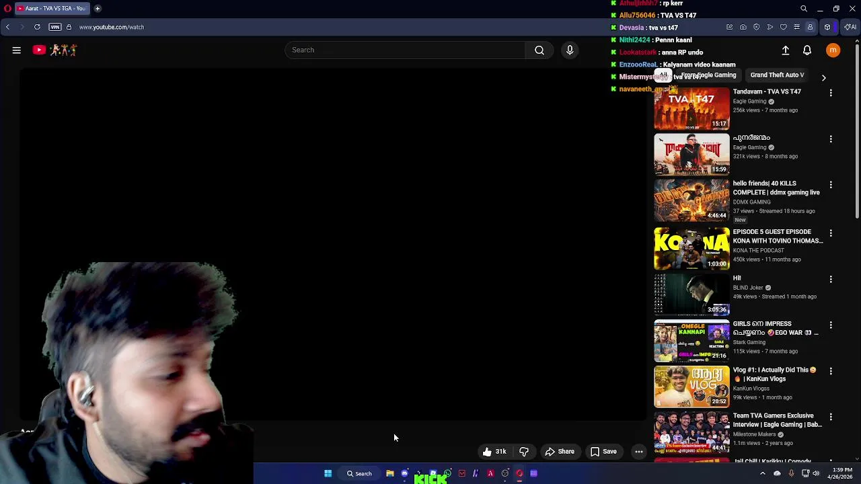Open Team TVA Gamers Exclusive Interview title

(x=777, y=420)
